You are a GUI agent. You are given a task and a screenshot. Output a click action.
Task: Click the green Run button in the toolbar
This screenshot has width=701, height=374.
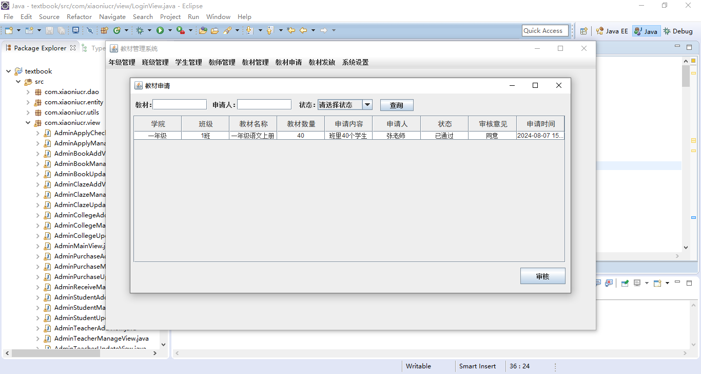tap(160, 31)
